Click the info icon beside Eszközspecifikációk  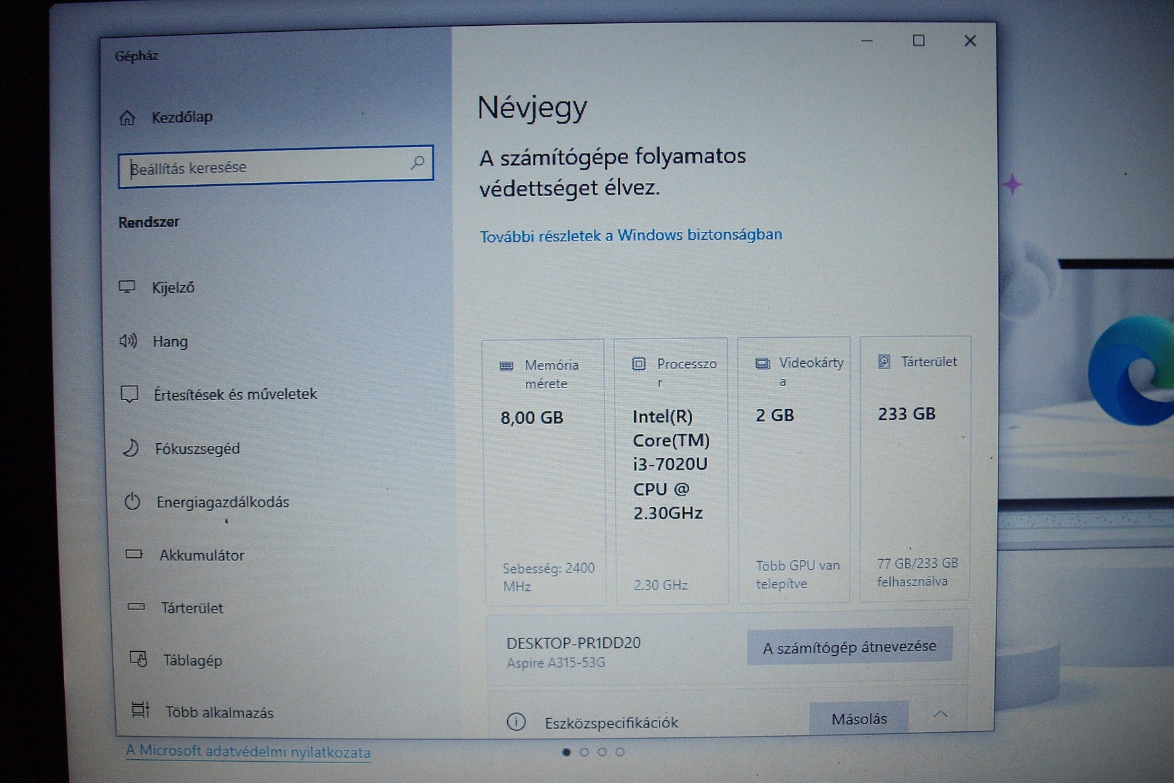click(x=516, y=721)
